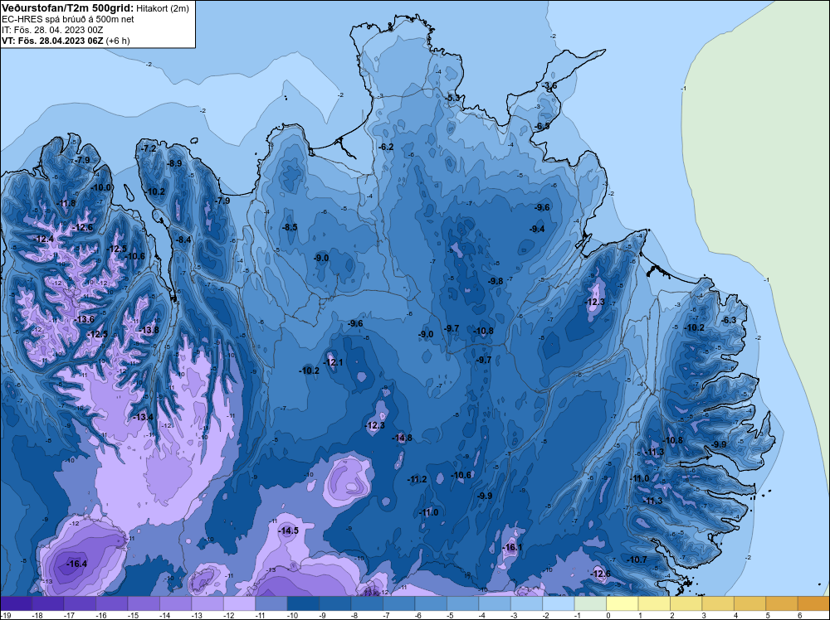Click the 2 label on color scale
The image size is (830, 620).
coord(672,616)
